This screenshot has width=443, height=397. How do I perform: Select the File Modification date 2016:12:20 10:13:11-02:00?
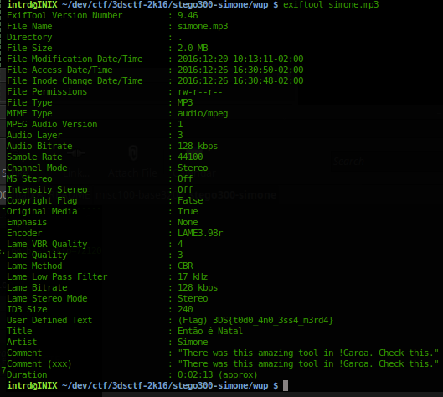point(240,59)
